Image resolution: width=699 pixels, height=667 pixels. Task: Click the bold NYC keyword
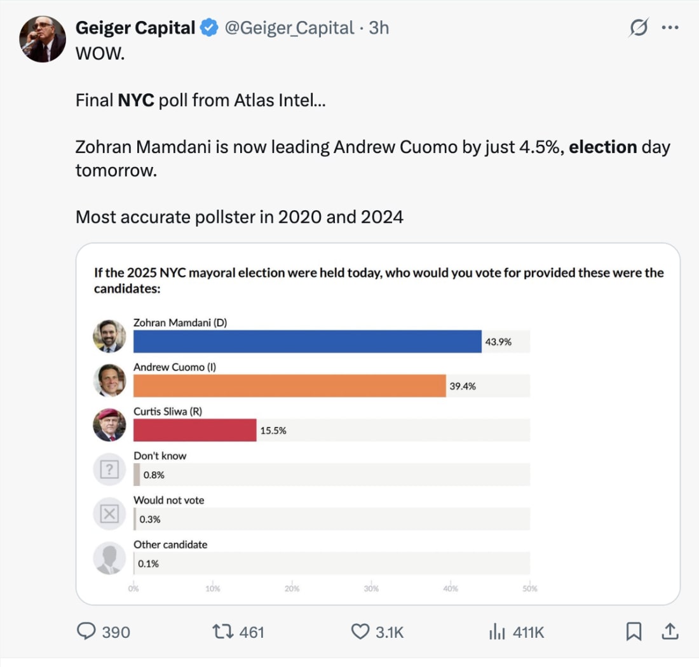coord(136,100)
